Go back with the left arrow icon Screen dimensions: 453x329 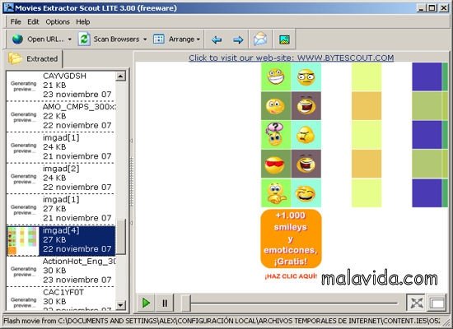pos(217,39)
